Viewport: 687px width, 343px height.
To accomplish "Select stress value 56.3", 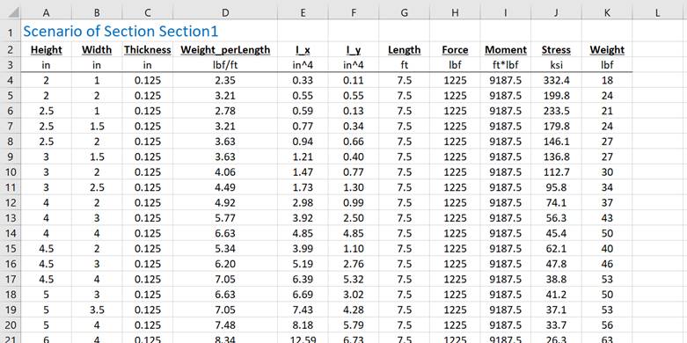I will [556, 218].
